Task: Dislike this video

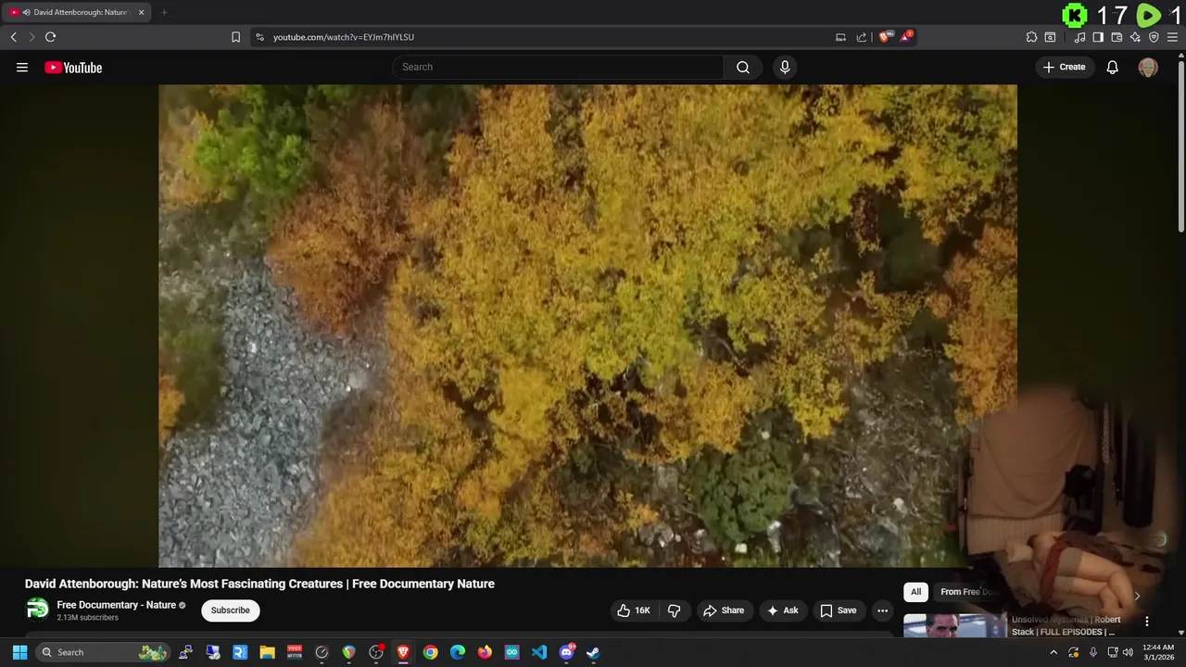Action: pyautogui.click(x=674, y=610)
